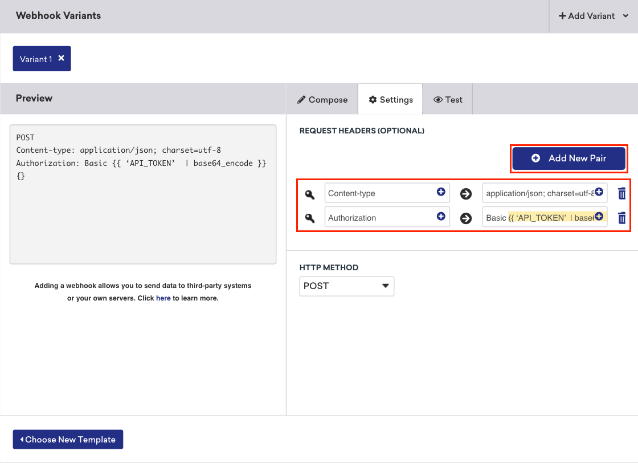Click arrow icon in Authorization row
The height and width of the screenshot is (463, 638).
pos(466,218)
